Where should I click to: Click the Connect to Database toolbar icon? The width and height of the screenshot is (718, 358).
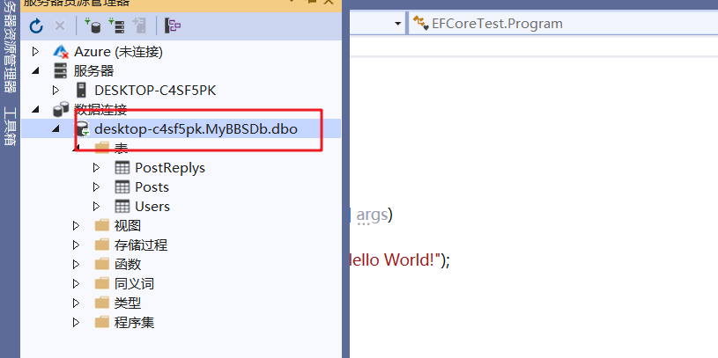pos(93,26)
